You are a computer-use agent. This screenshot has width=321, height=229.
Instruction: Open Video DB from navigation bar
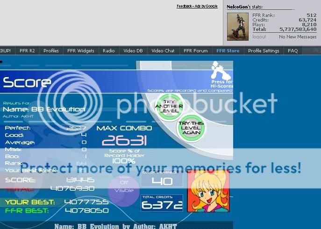point(133,51)
